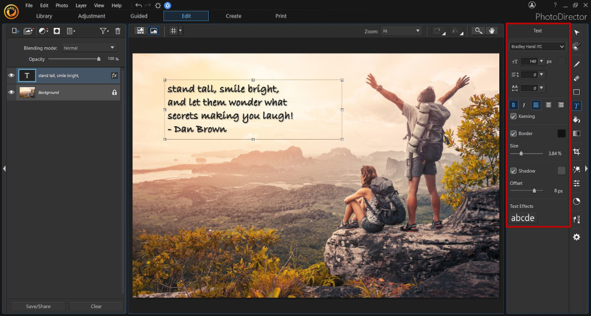Undo the last action
Image resolution: width=591 pixels, height=316 pixels.
(138, 5)
